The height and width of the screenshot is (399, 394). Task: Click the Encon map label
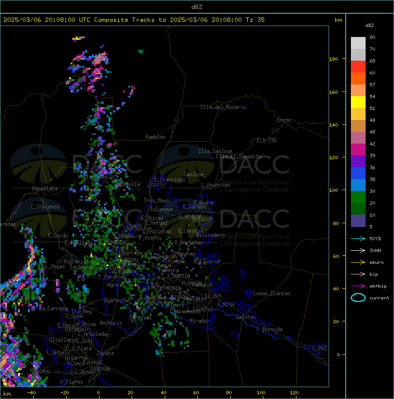coord(284,120)
